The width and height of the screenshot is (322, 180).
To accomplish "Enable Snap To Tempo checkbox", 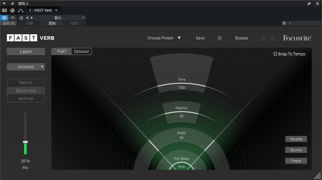I will coord(275,54).
